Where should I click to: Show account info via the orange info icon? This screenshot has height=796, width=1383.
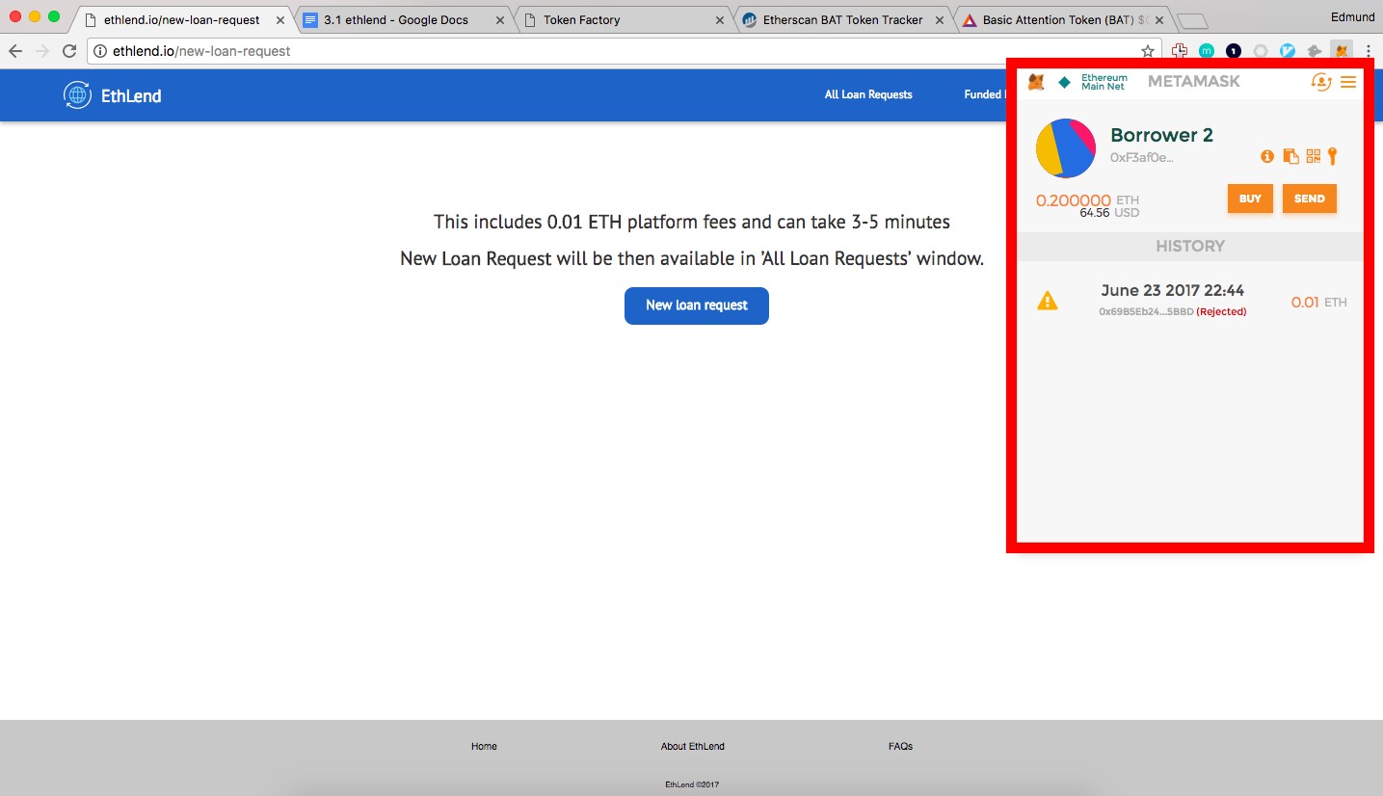point(1267,156)
